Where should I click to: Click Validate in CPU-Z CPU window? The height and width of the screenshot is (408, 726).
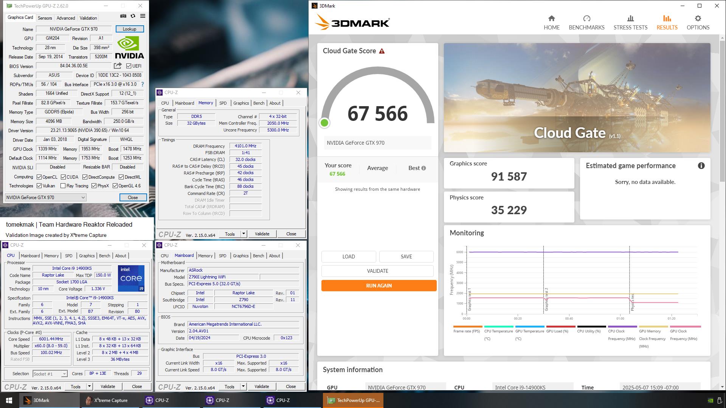pos(108,387)
